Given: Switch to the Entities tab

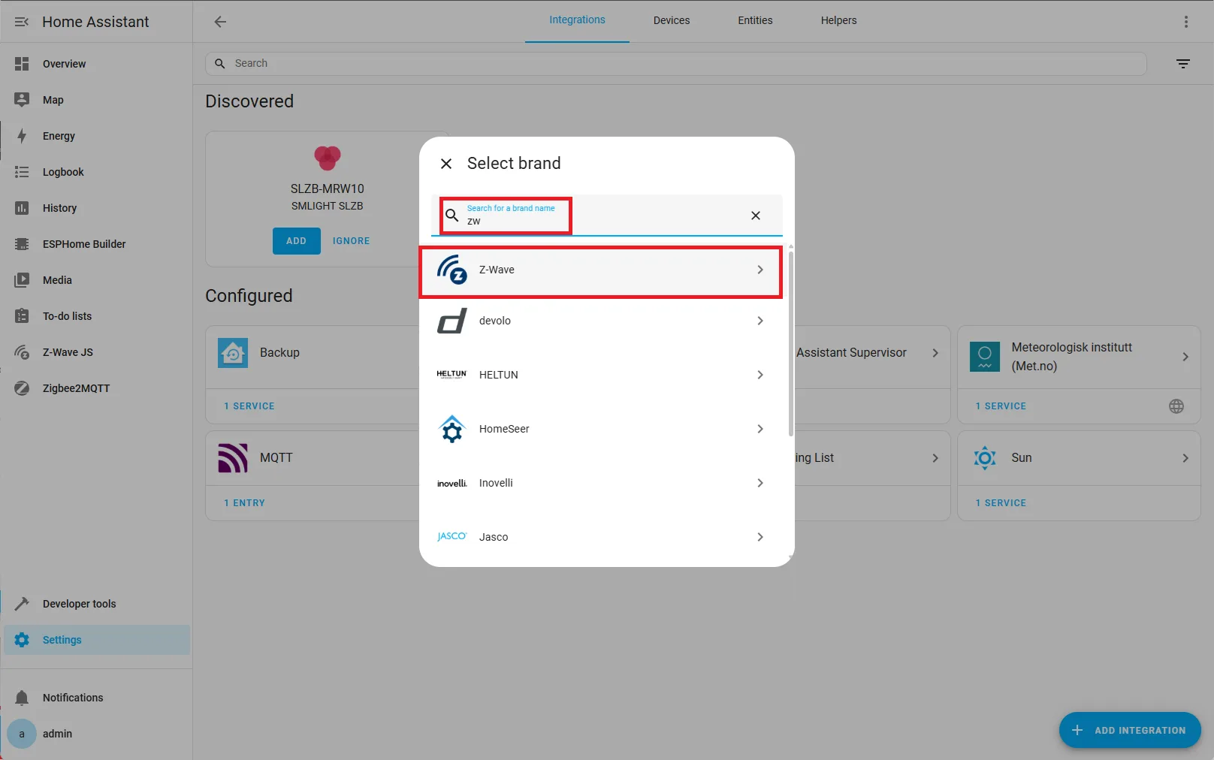Looking at the screenshot, I should pos(754,20).
